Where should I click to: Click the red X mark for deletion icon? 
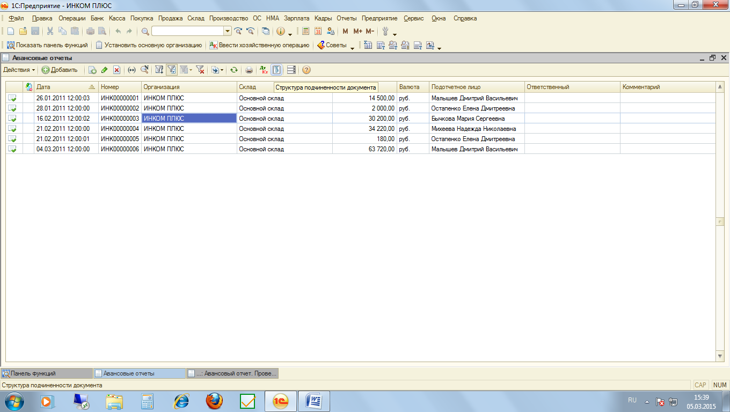(x=116, y=70)
